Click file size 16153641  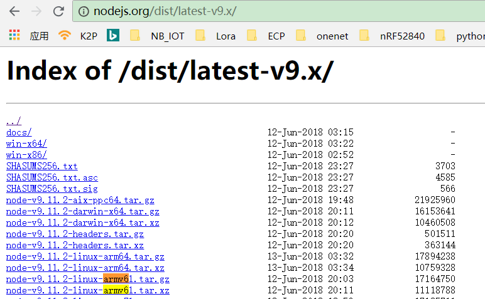(435, 211)
